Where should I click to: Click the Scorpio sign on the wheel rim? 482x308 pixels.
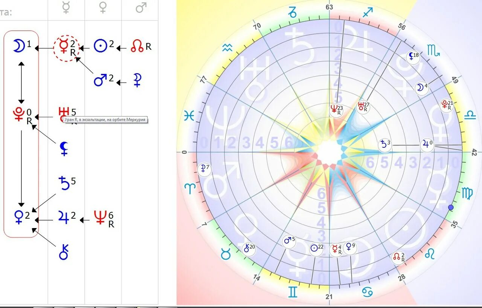(x=433, y=50)
